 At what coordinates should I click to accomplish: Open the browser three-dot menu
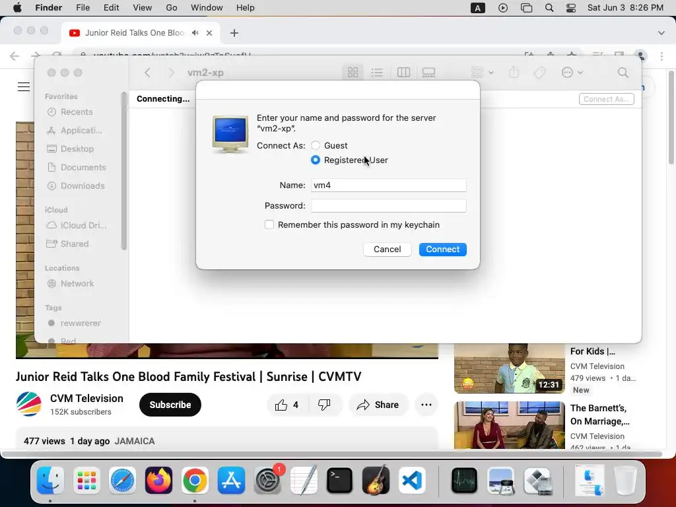coord(661,56)
